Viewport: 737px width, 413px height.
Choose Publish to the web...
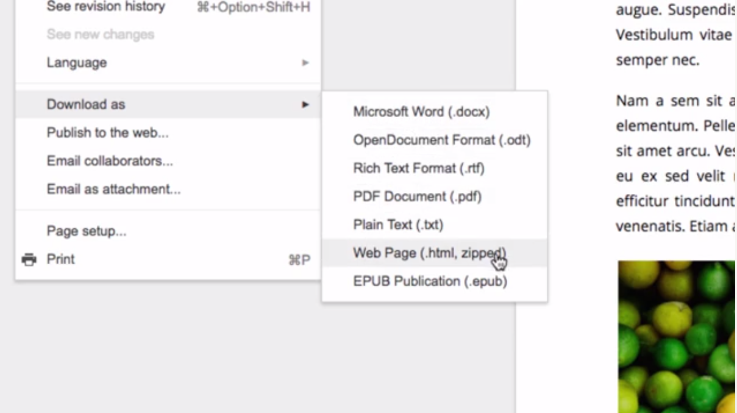click(168, 133)
